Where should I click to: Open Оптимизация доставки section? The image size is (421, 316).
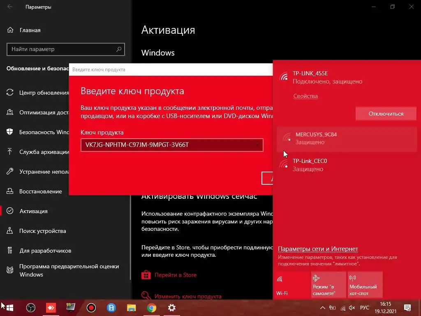[x=37, y=112]
